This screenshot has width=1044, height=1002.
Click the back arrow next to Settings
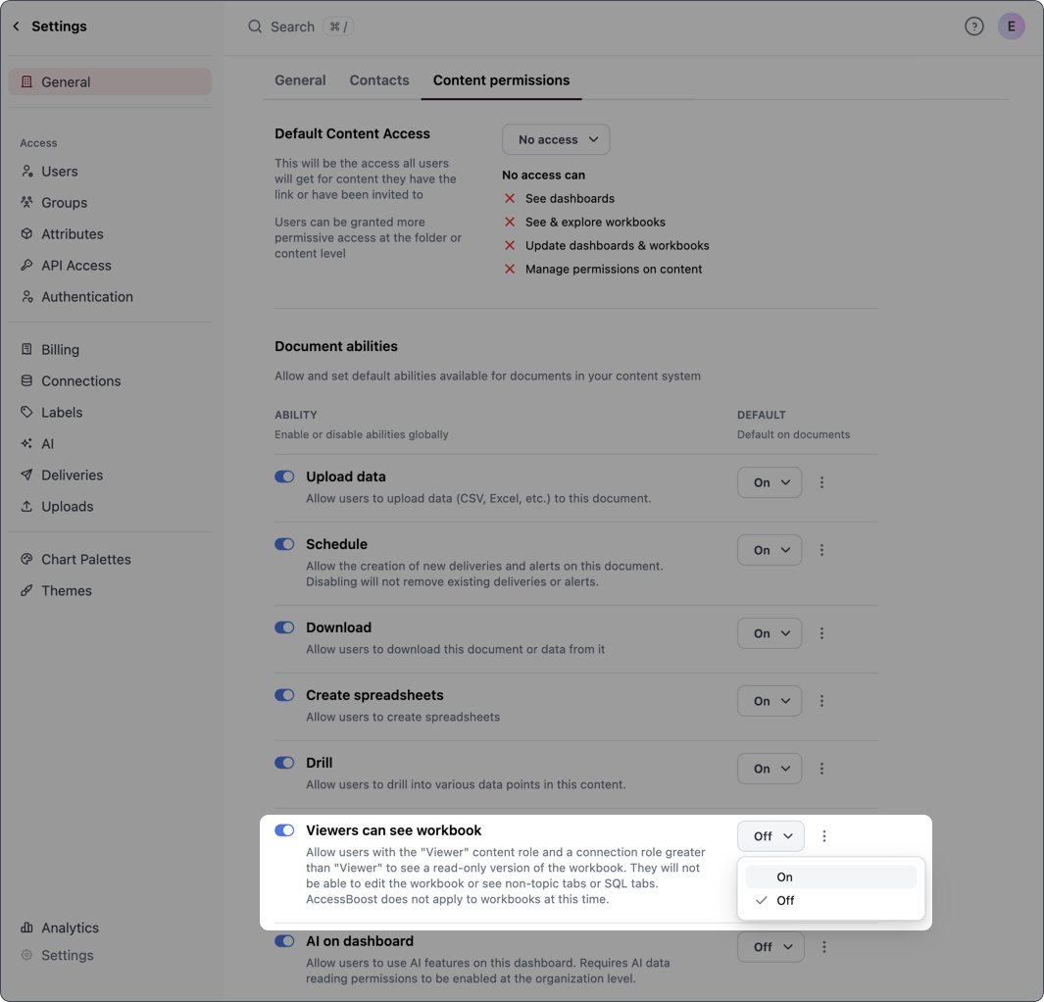[16, 26]
